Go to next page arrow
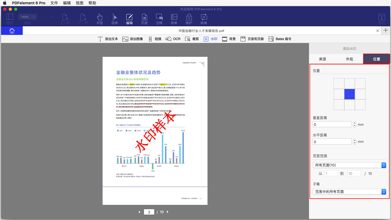Image resolution: width=391 pixels, height=220 pixels. (167, 212)
